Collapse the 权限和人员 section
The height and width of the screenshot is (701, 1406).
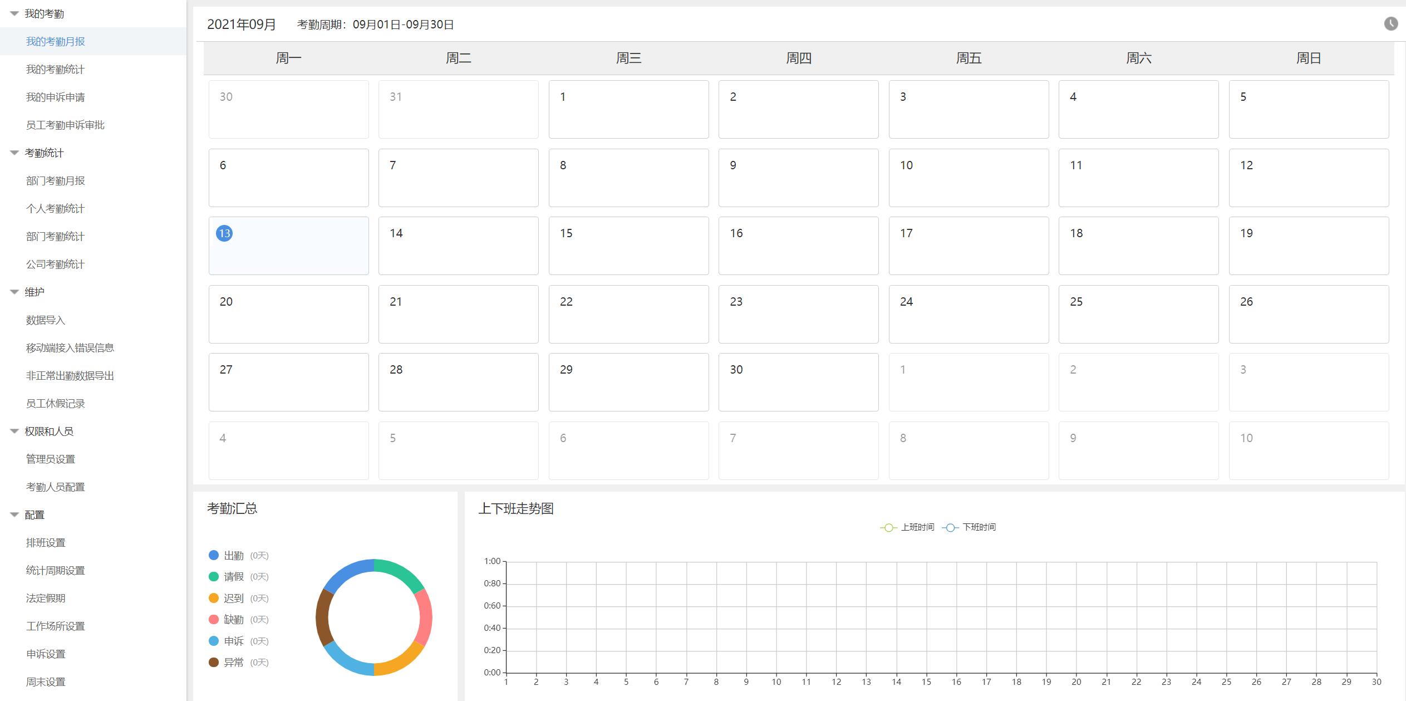tap(14, 432)
